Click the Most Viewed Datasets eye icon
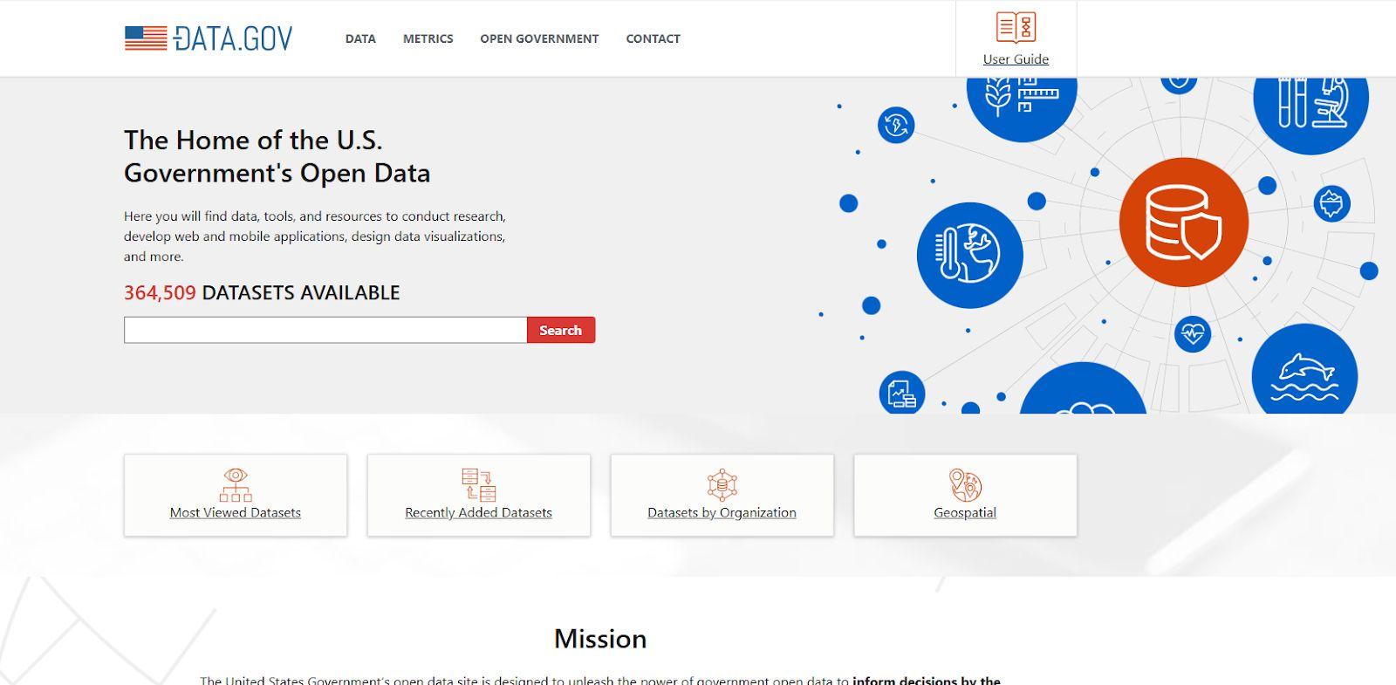 click(x=236, y=484)
